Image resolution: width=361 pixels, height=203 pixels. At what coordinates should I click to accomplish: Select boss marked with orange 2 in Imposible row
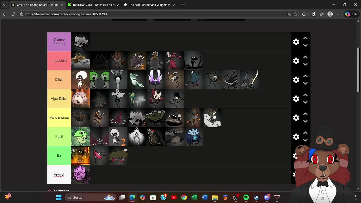(137, 61)
